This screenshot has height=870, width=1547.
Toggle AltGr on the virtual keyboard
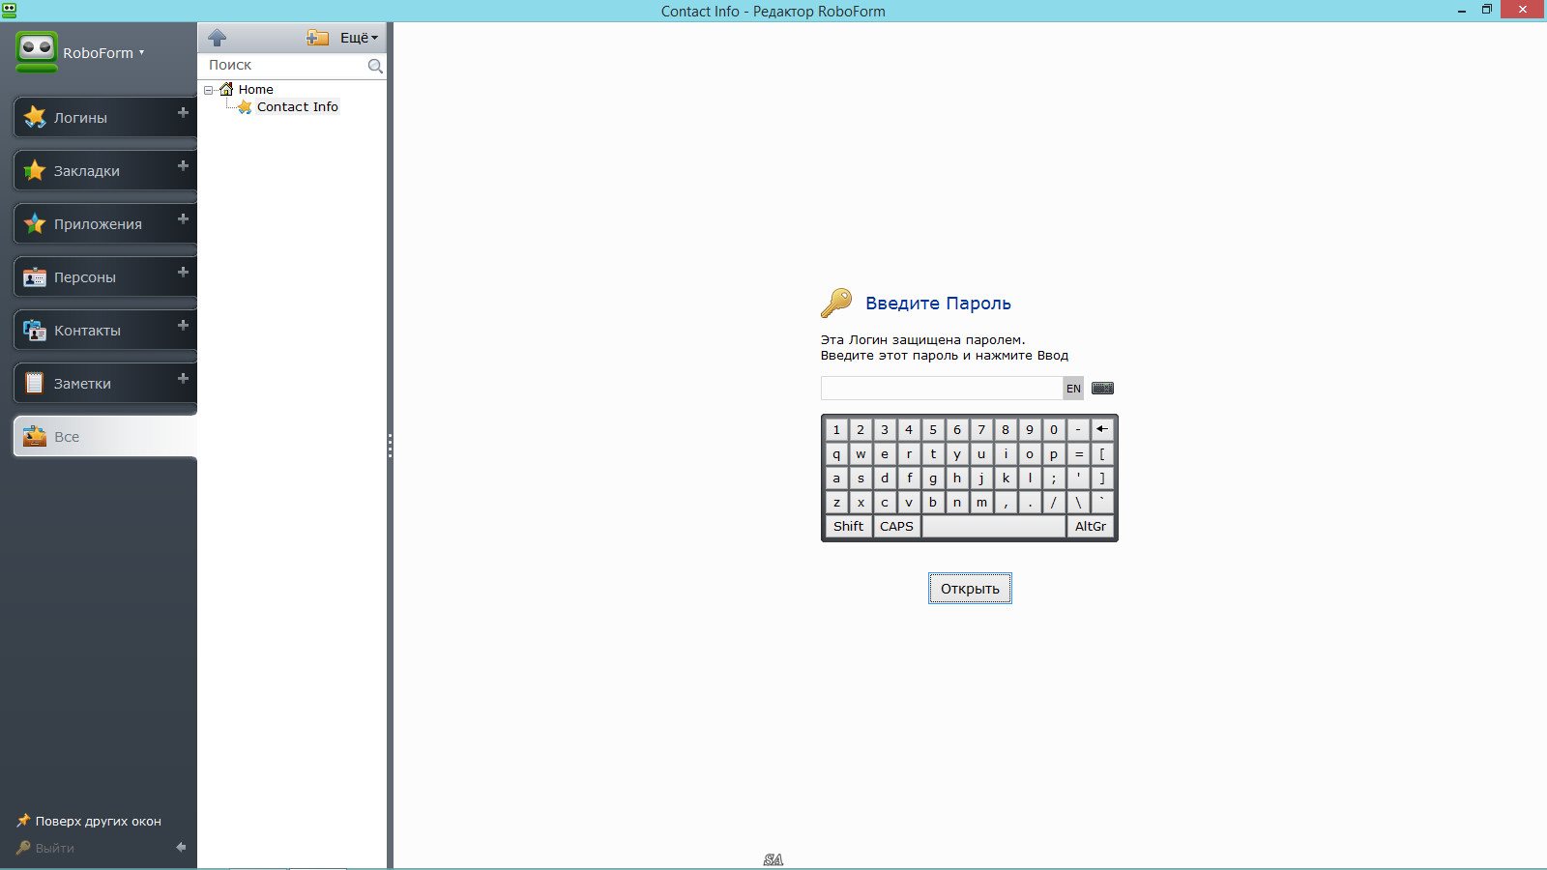point(1091,526)
